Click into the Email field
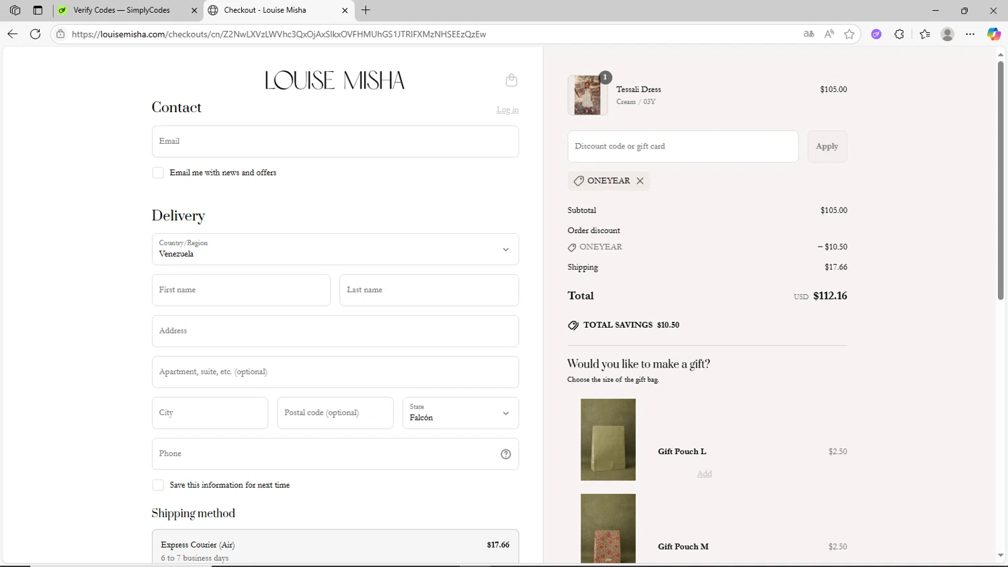 tap(335, 141)
